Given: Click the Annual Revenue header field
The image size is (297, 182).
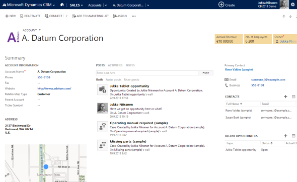Looking at the screenshot, I should pyautogui.click(x=229, y=39).
